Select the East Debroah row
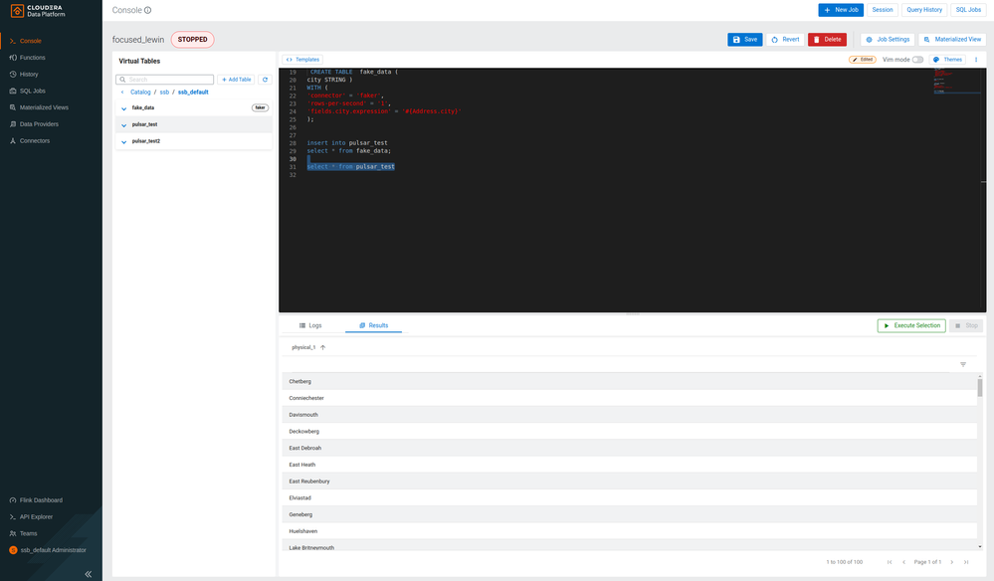 pyautogui.click(x=629, y=448)
